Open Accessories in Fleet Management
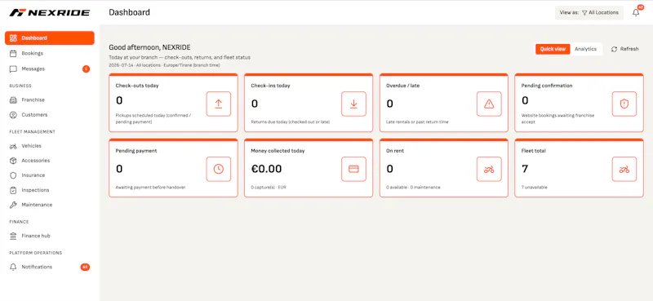653x301 pixels. point(50,161)
